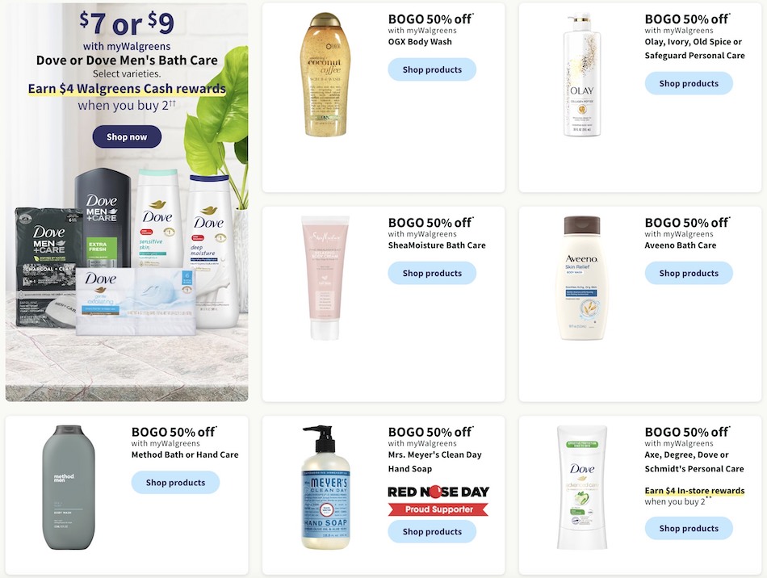Image resolution: width=767 pixels, height=578 pixels.
Task: Open the Dove advanced care deodorant image
Action: [581, 487]
